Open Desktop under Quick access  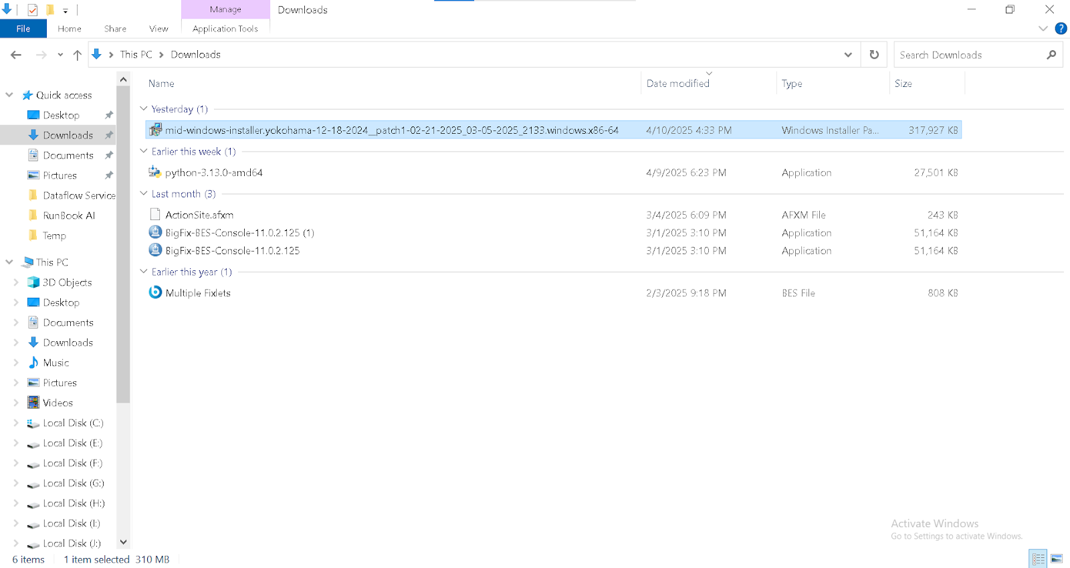(61, 115)
